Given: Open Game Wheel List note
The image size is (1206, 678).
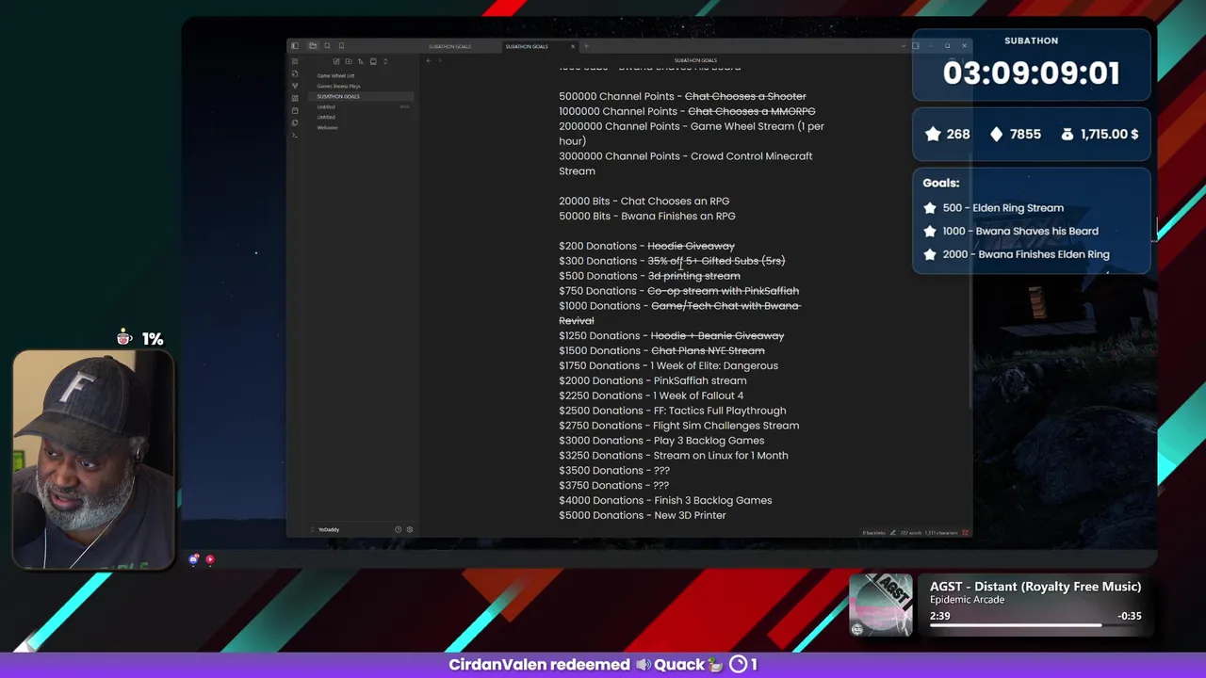Looking at the screenshot, I should [335, 75].
